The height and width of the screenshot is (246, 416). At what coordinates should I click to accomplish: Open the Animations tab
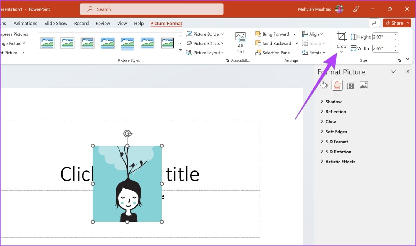(x=25, y=23)
